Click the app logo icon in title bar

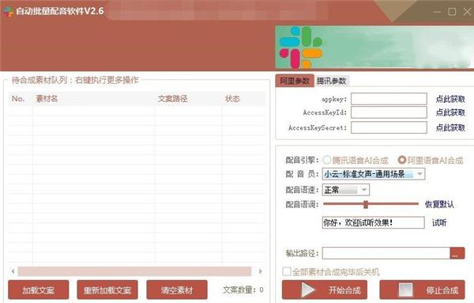(9, 12)
